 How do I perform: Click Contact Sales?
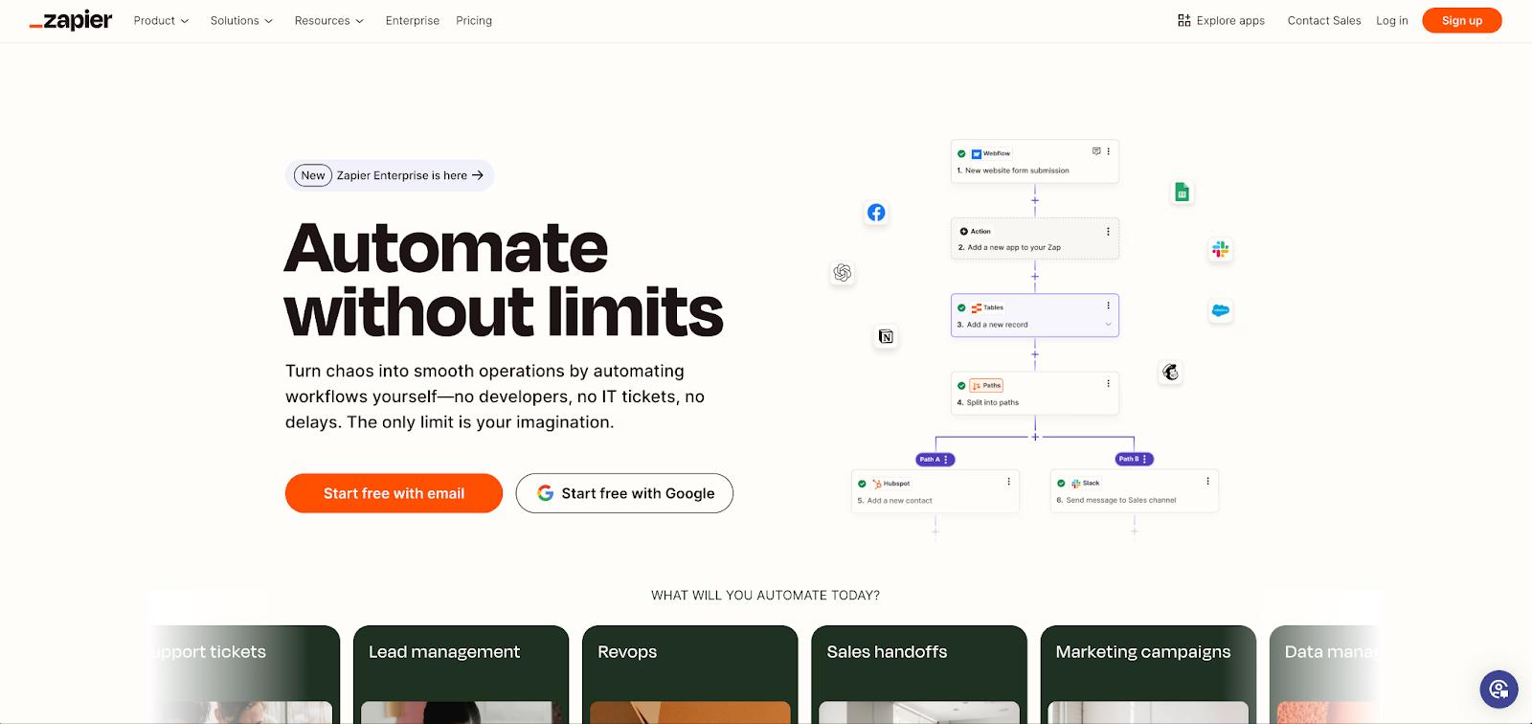coord(1324,20)
